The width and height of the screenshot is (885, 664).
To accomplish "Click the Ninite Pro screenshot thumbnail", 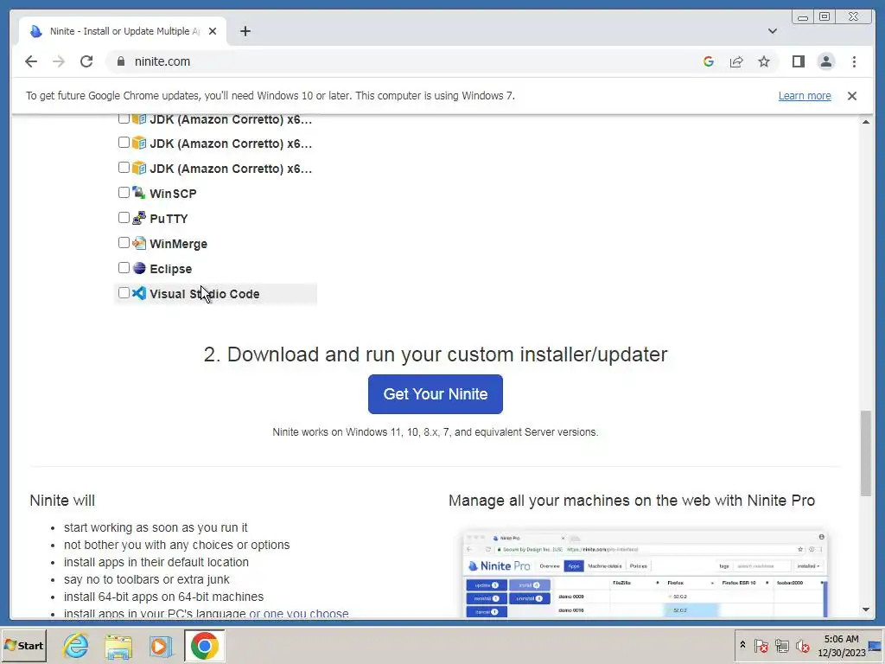I will pos(645,574).
